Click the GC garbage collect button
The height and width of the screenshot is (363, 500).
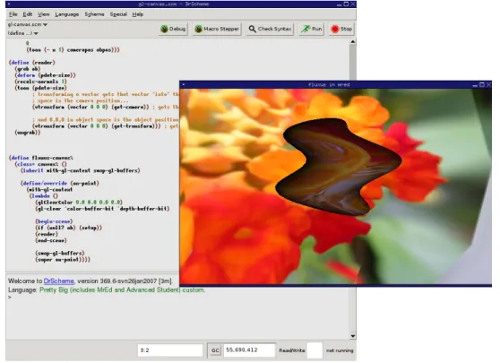[215, 350]
